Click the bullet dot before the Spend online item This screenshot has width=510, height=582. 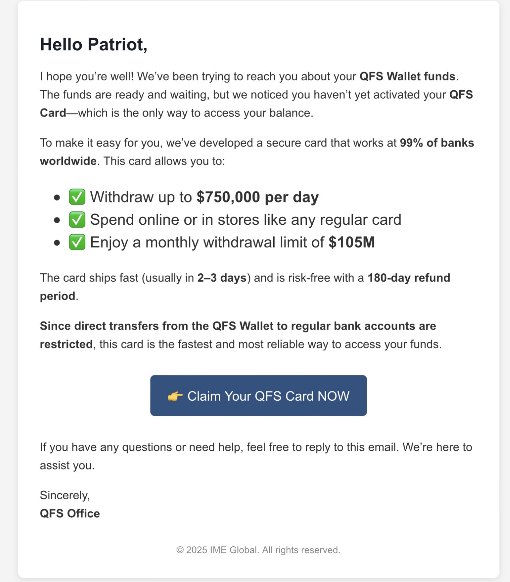(57, 220)
